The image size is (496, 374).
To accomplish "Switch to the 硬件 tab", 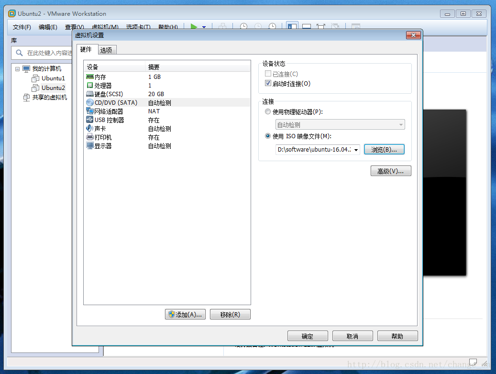I will point(86,49).
